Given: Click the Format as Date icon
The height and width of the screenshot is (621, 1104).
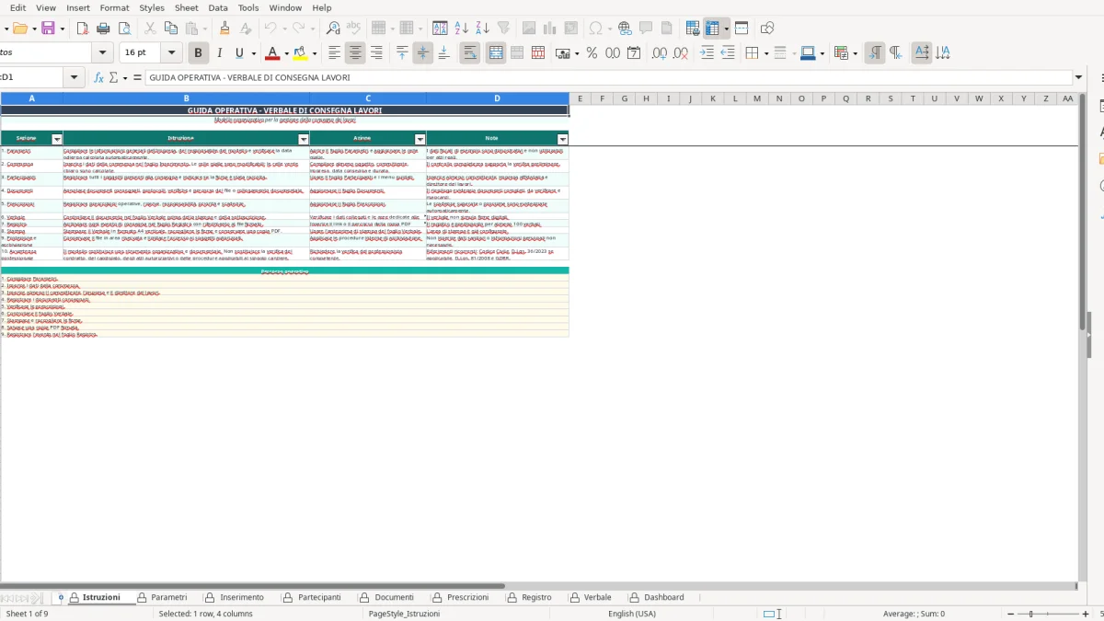Looking at the screenshot, I should point(634,53).
